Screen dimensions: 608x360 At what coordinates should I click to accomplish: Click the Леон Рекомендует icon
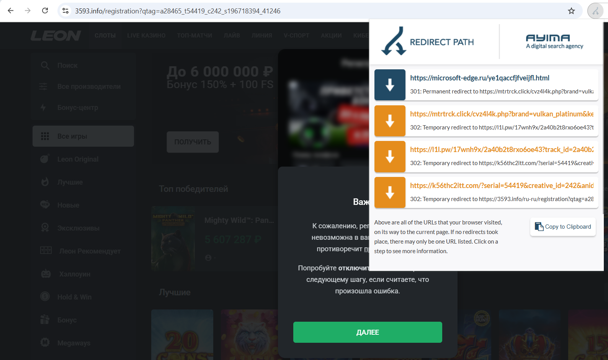46,250
